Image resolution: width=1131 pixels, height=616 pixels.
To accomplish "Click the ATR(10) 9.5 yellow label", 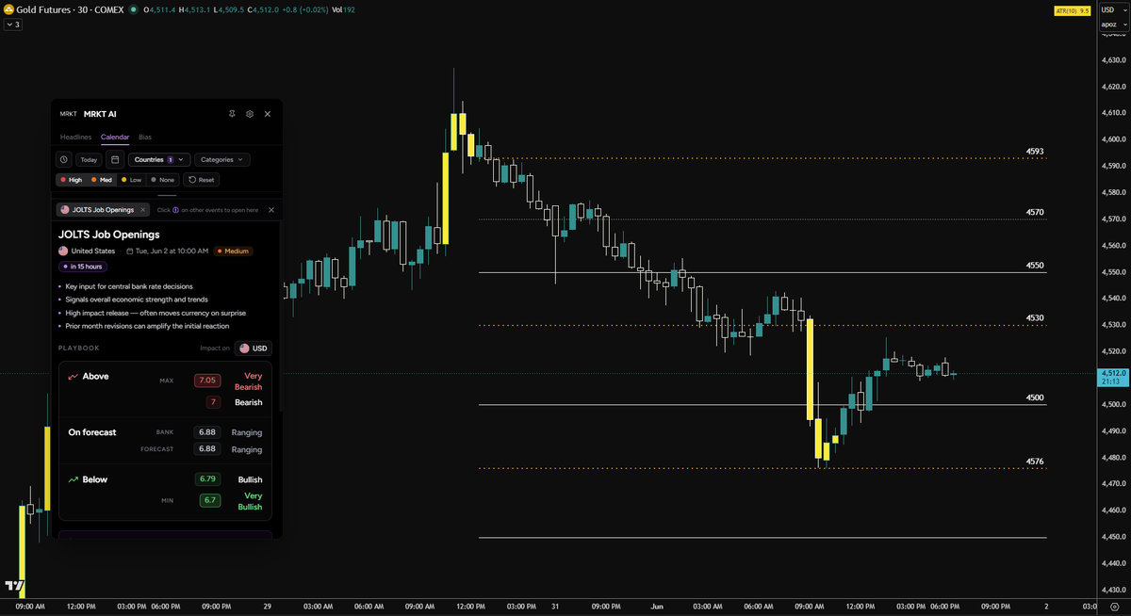I will pyautogui.click(x=1072, y=10).
